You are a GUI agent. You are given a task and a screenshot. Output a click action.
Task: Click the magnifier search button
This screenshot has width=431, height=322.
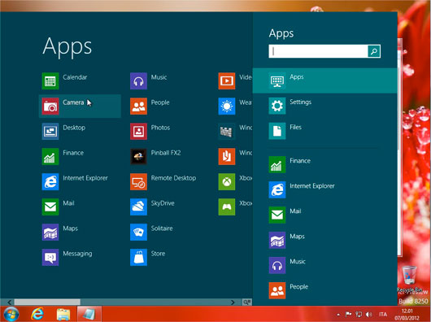pyautogui.click(x=374, y=51)
